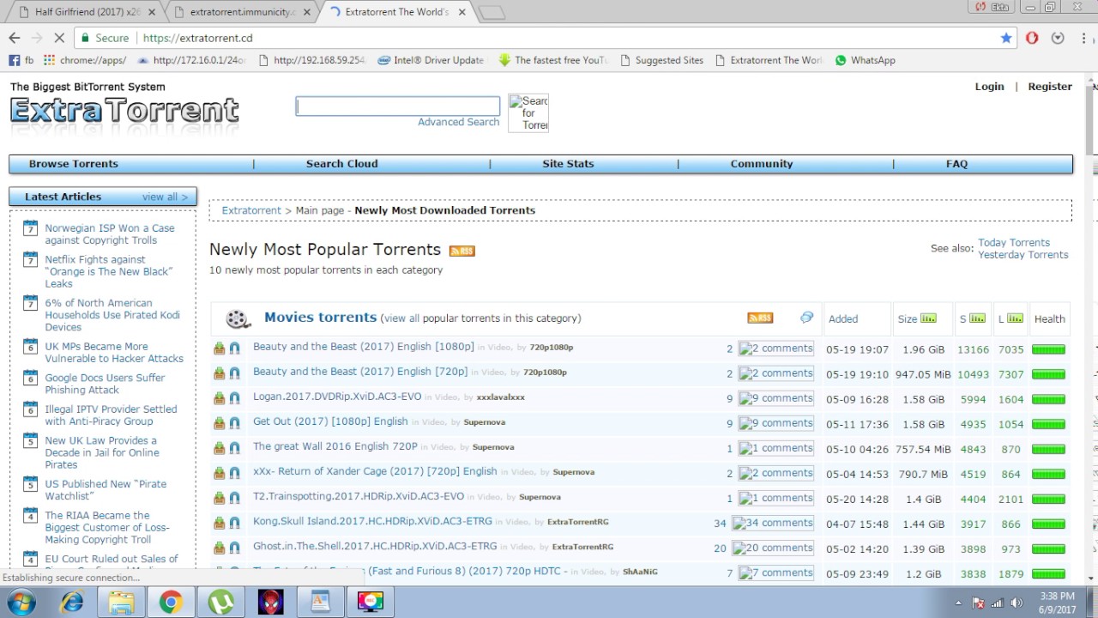Click the new tab button

491,13
